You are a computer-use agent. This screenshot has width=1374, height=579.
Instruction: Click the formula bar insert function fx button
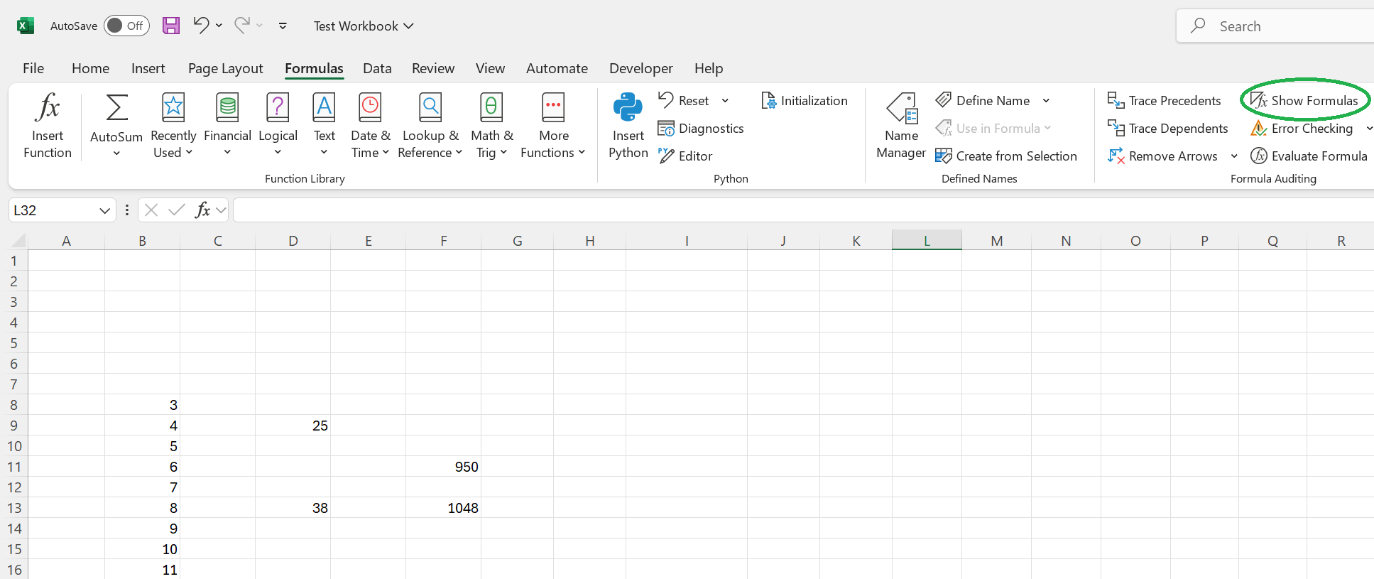[x=202, y=210]
